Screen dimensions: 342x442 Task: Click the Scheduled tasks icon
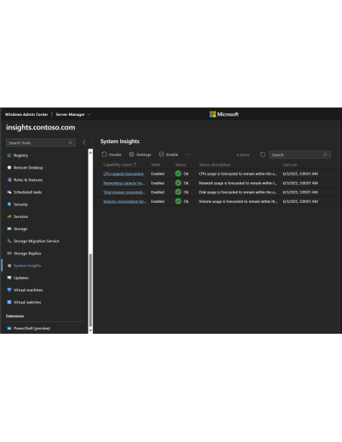click(x=9, y=192)
